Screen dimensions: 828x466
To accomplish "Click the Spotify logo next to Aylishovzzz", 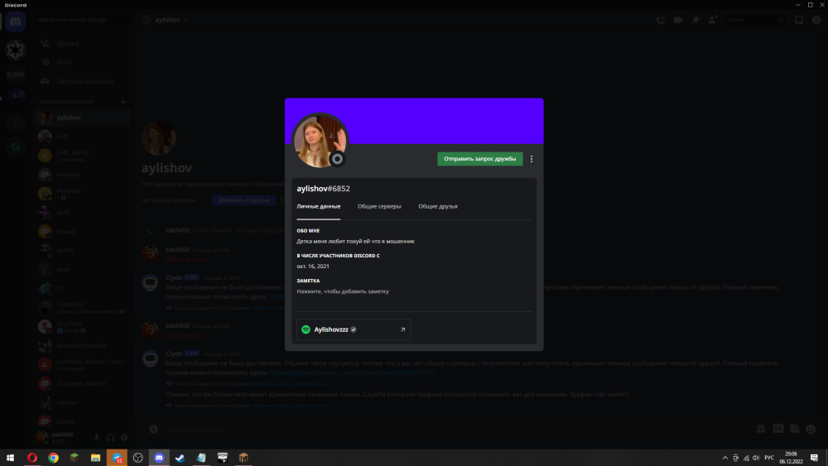I will [306, 329].
